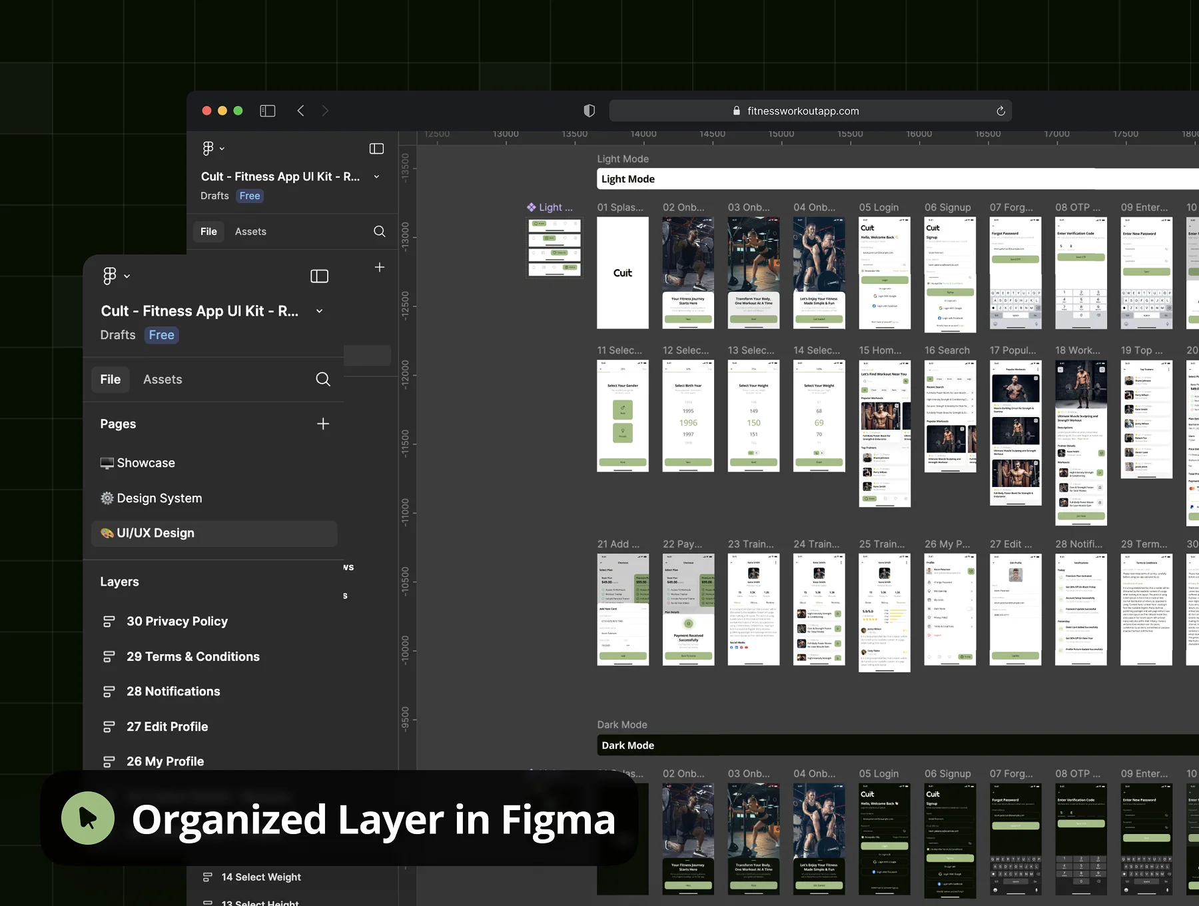Select the 08 OTP frame thumbnail in Dark Mode
The height and width of the screenshot is (906, 1199).
tap(1081, 839)
